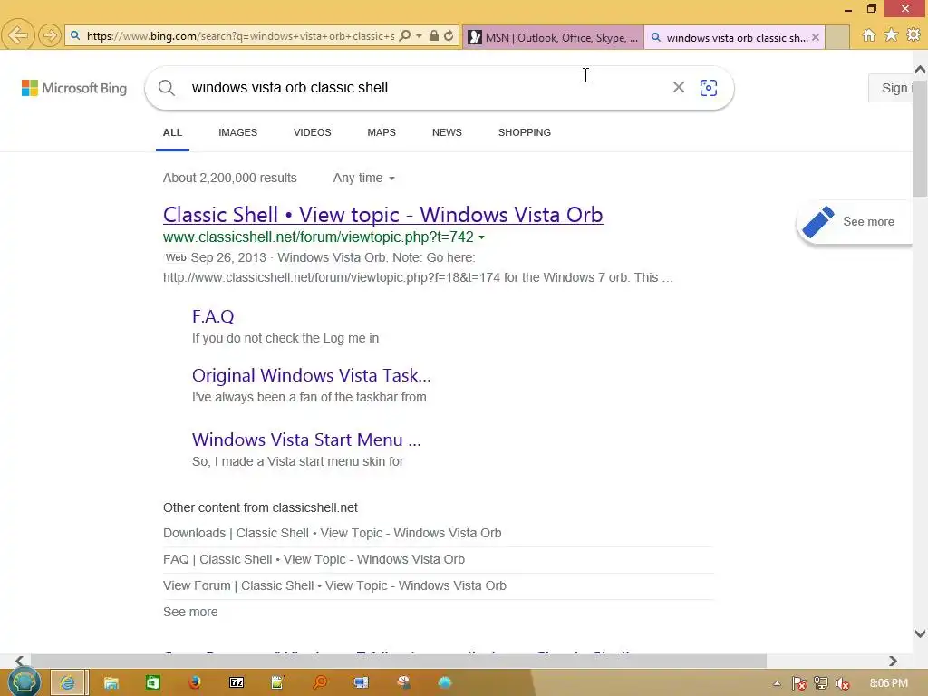This screenshot has width=928, height=696.
Task: Launch Firefox from the taskbar
Action: click(194, 683)
